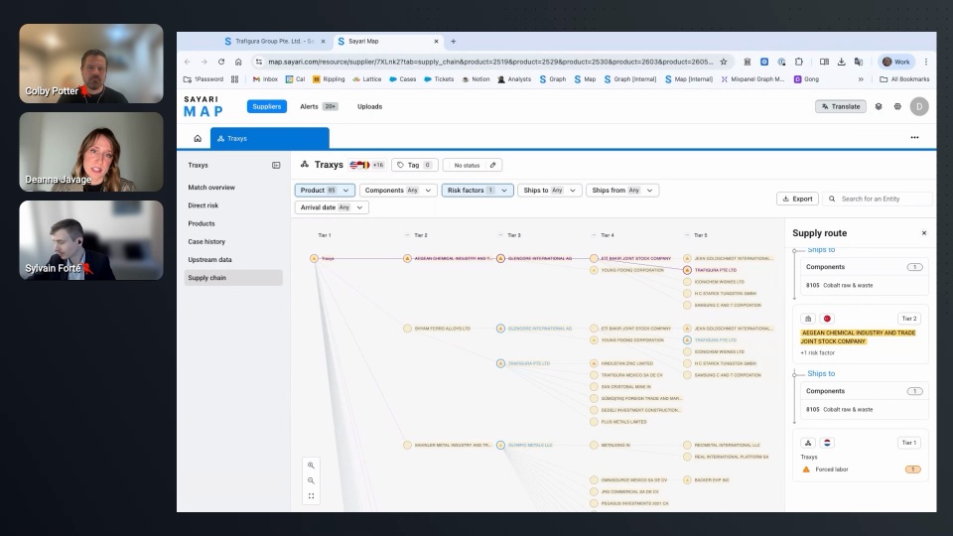Open the Risk factors filter dropdown
This screenshot has width=953, height=536.
point(477,191)
